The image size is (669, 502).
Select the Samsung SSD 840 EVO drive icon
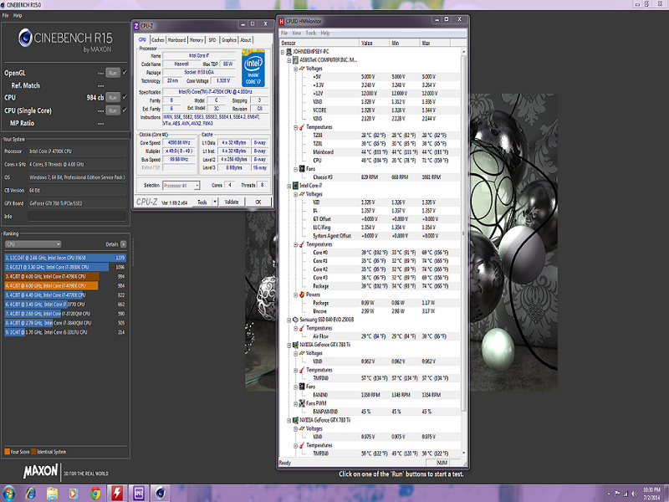pyautogui.click(x=295, y=320)
